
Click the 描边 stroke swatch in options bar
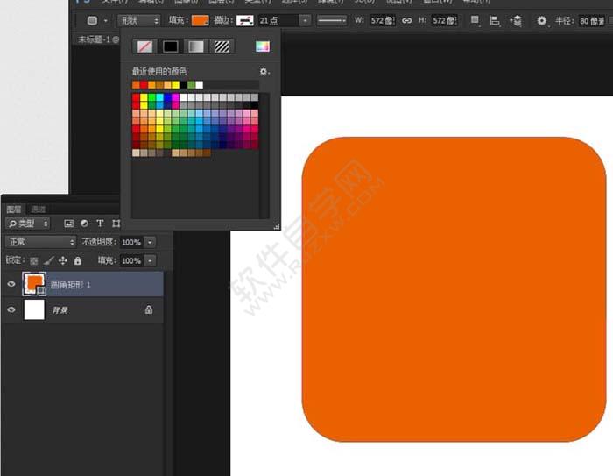click(x=244, y=20)
